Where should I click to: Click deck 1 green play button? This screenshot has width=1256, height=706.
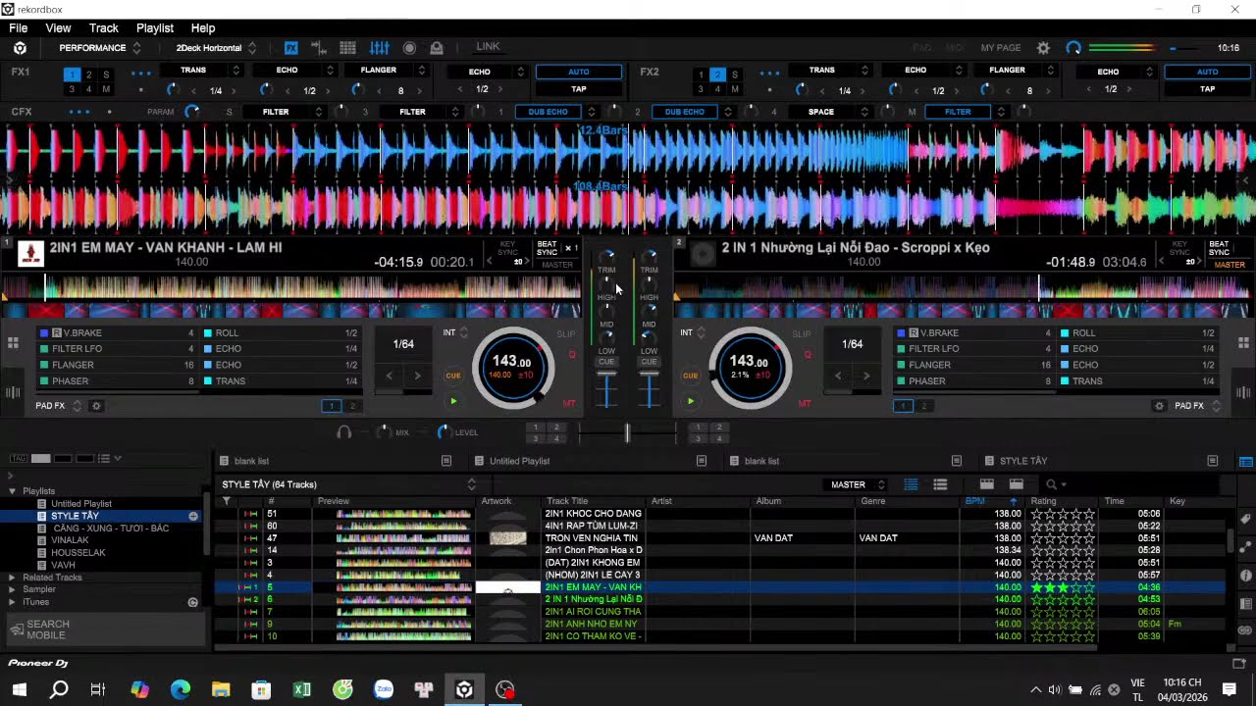click(x=452, y=401)
